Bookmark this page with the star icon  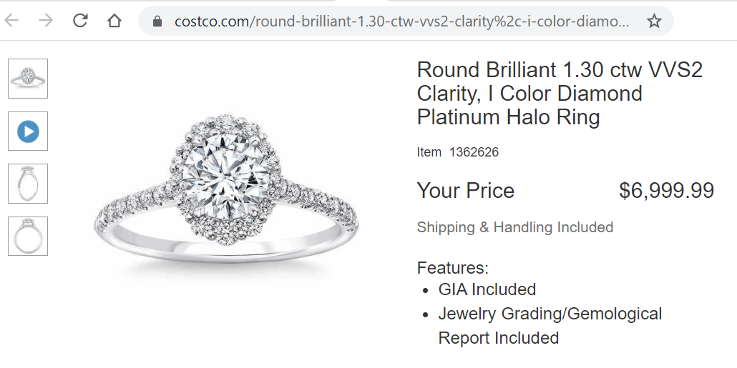point(654,21)
